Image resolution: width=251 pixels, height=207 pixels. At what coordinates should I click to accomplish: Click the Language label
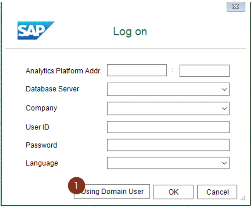[x=42, y=163]
